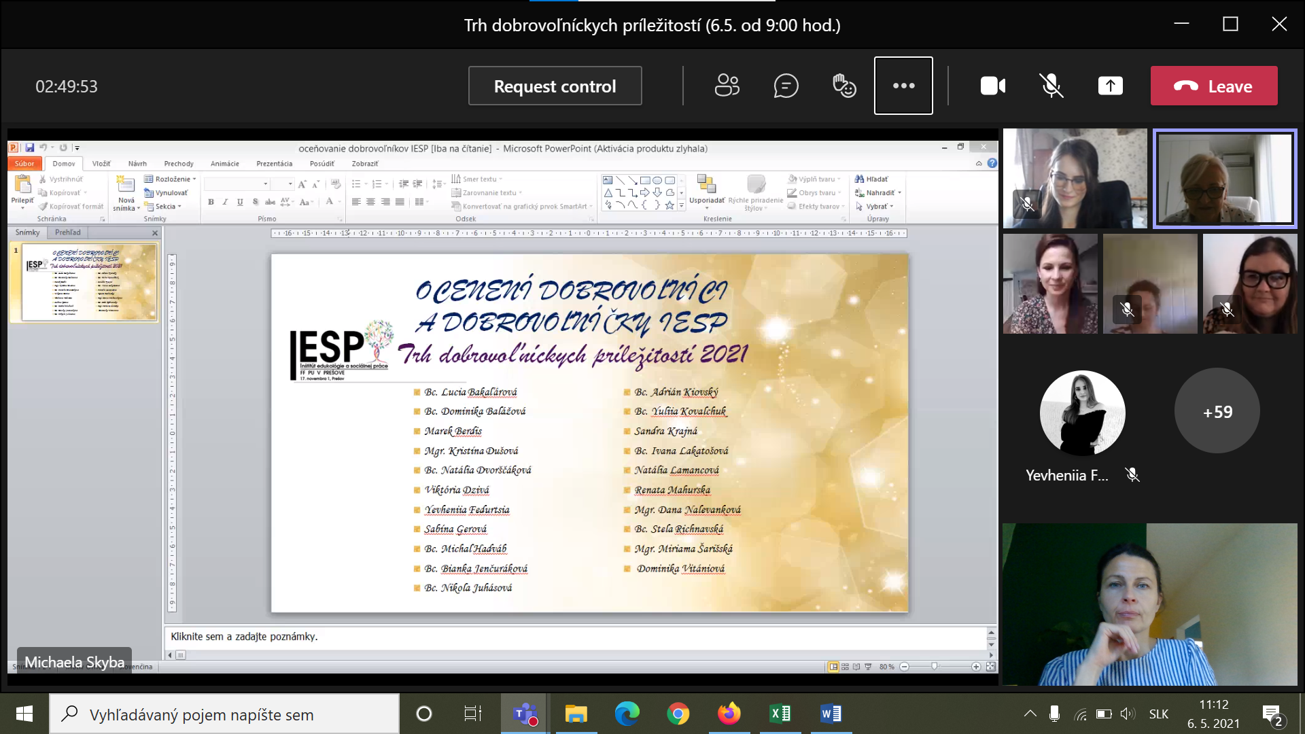Open the Súbor tab in PowerPoint
This screenshot has width=1305, height=734.
tap(24, 164)
